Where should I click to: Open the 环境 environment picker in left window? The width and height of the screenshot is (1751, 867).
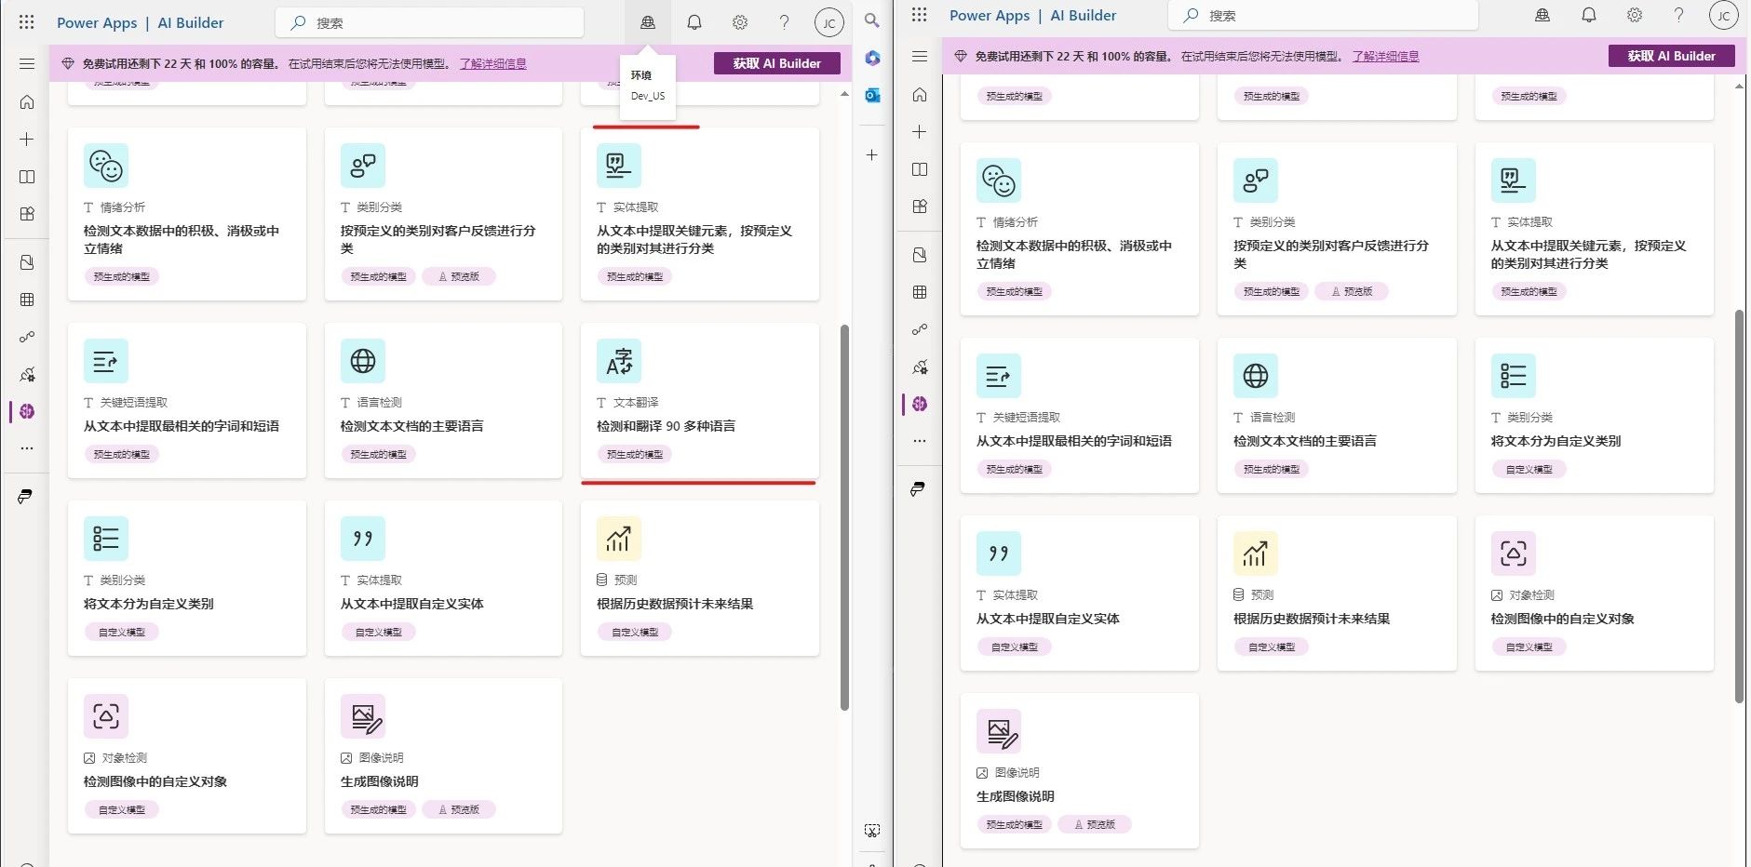(648, 22)
